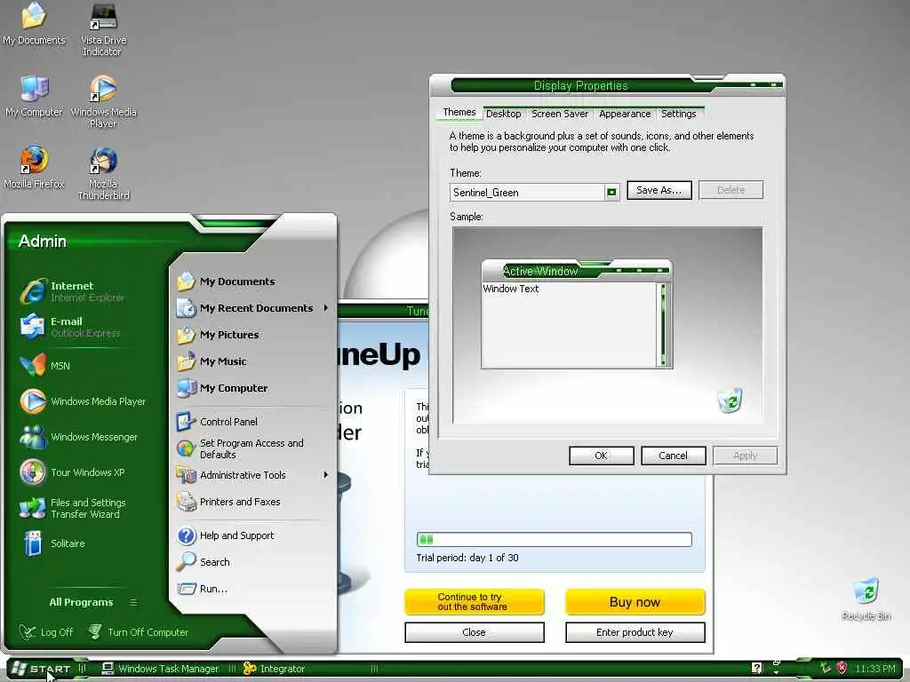Click the taskbar clock 11:33 PM

(875, 669)
